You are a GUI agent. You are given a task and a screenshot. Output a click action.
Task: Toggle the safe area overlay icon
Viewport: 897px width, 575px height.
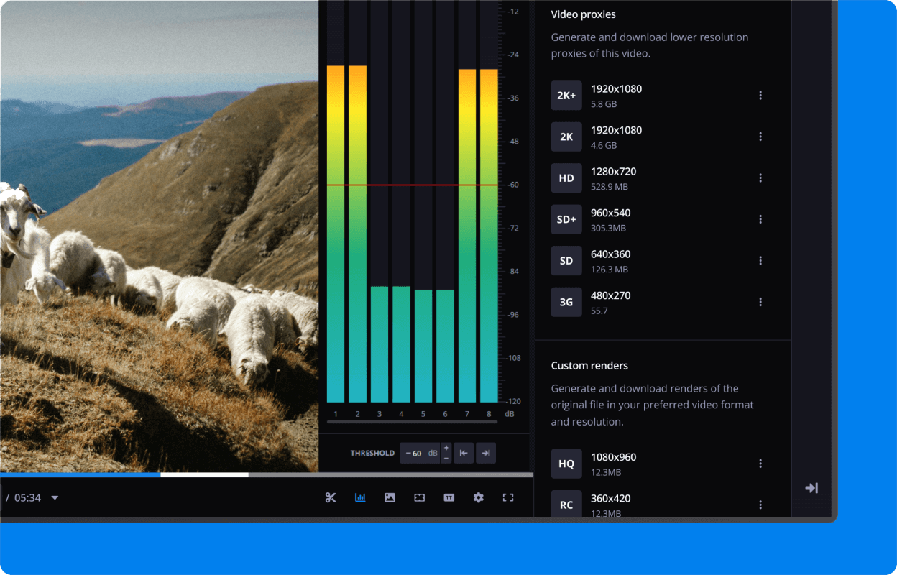[x=420, y=497]
